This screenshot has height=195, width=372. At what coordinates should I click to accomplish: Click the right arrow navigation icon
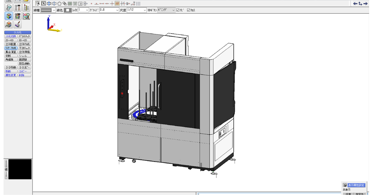click(365, 4)
